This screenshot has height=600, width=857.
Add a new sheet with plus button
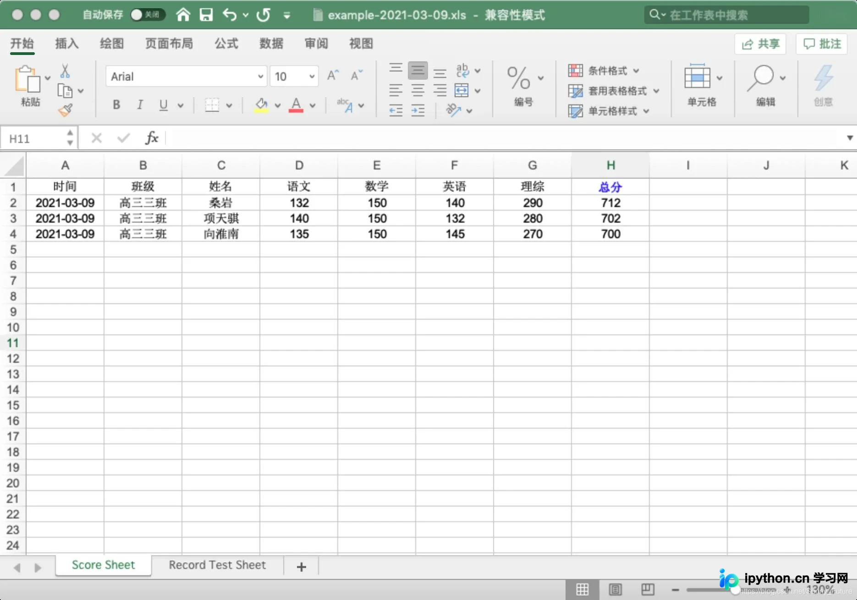(x=301, y=567)
